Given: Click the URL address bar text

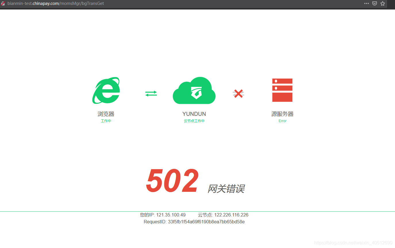Looking at the screenshot, I should [56, 3].
